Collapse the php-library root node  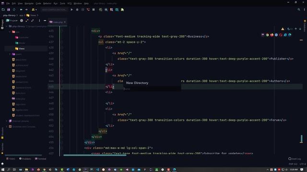pyautogui.click(x=7, y=26)
